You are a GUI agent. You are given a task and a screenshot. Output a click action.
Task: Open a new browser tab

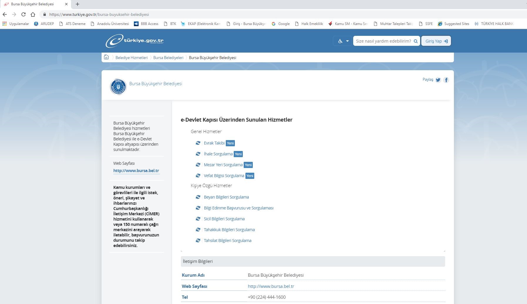(78, 4)
